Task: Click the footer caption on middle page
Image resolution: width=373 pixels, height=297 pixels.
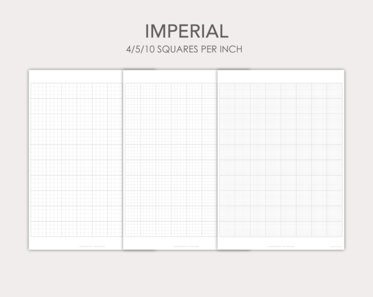Action: click(186, 247)
